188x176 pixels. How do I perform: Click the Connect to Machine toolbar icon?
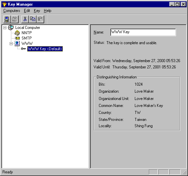tap(7, 19)
